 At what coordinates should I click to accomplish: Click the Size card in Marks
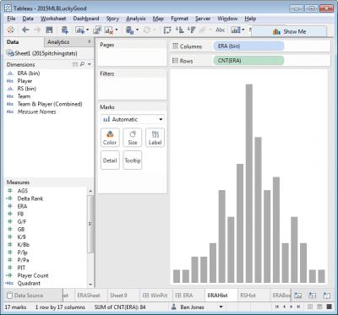(133, 138)
